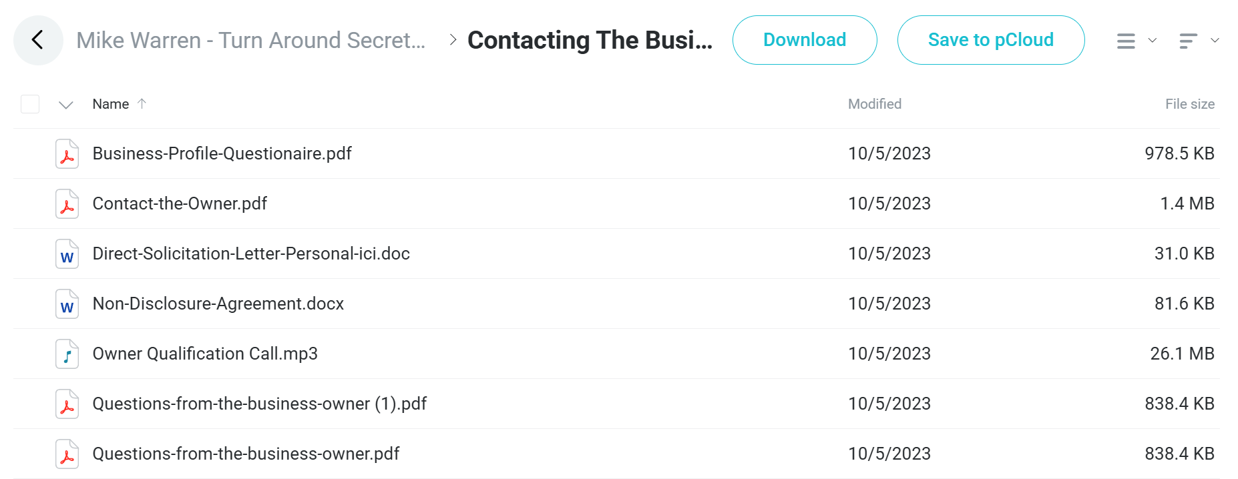
Task: Click PDF icon for Questions-from-the-business-owner.pdf
Action: 67,454
